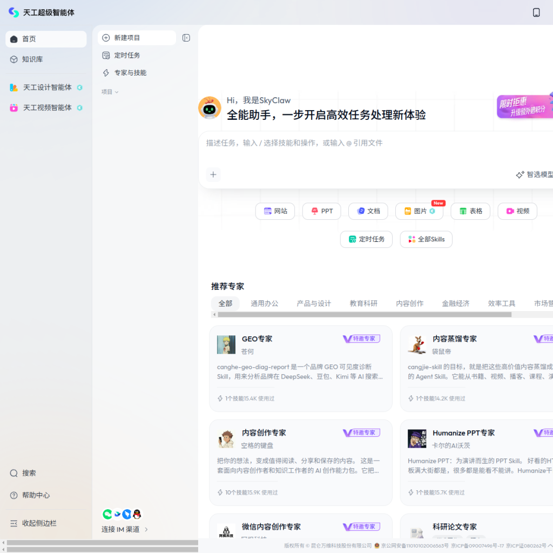553x553 pixels.
Task: Click the 定时任务 chip below input
Action: tap(366, 239)
